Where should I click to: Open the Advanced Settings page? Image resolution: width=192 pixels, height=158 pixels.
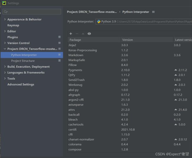[x=21, y=84]
